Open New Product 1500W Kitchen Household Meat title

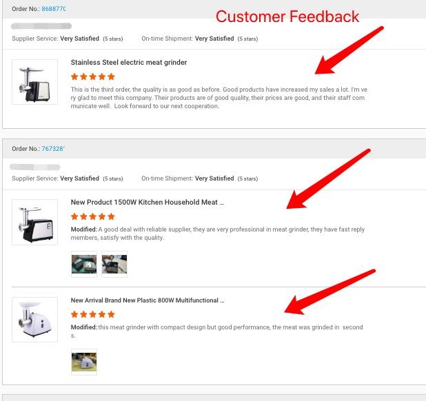pyautogui.click(x=148, y=203)
